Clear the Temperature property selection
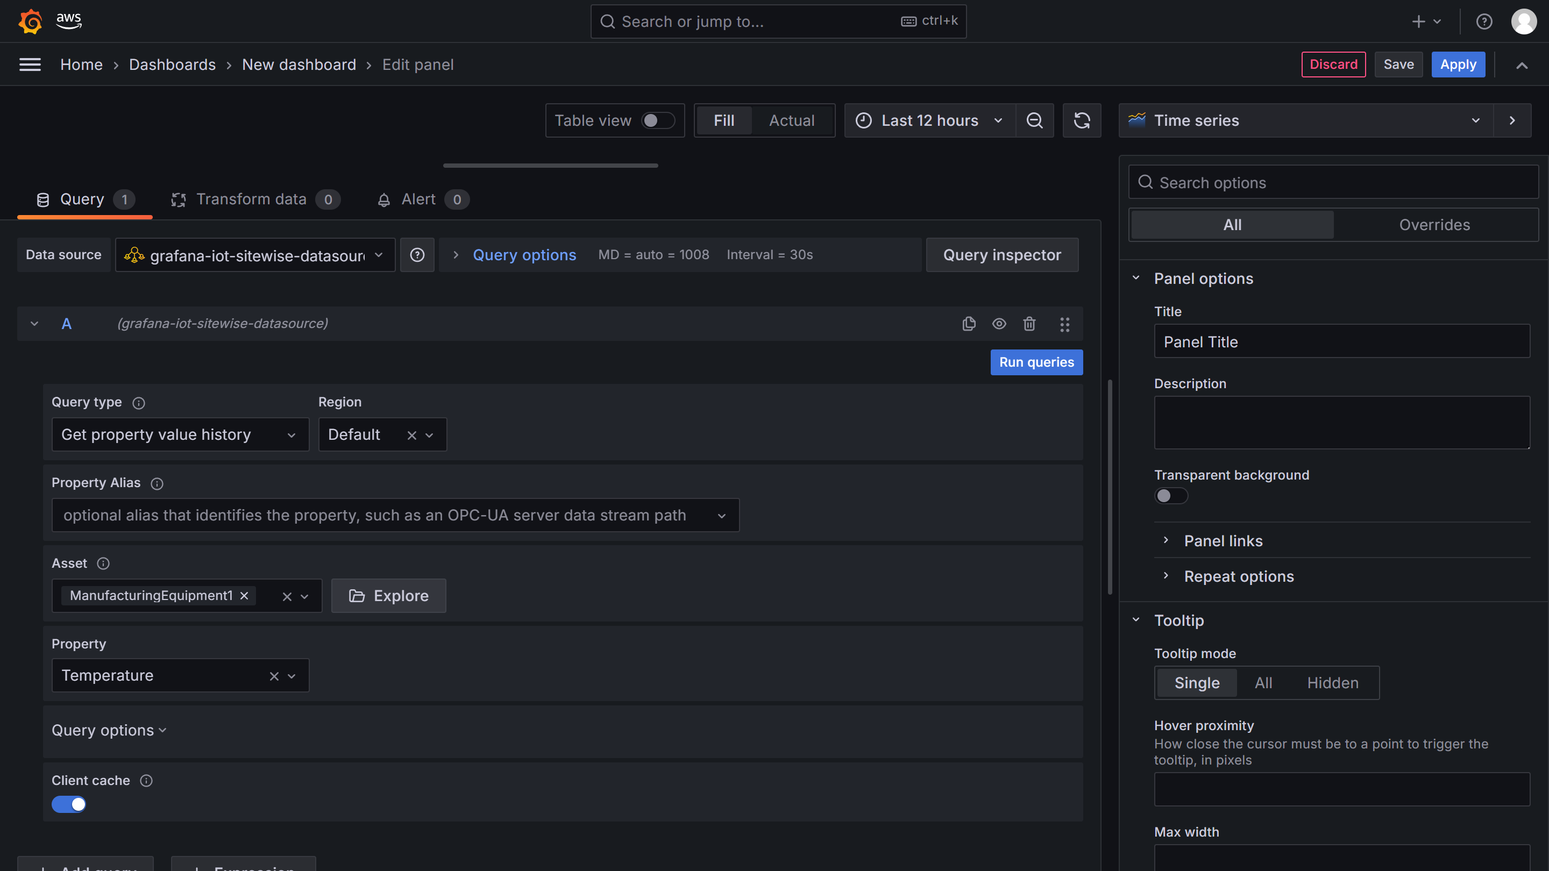The width and height of the screenshot is (1549, 871). (274, 676)
